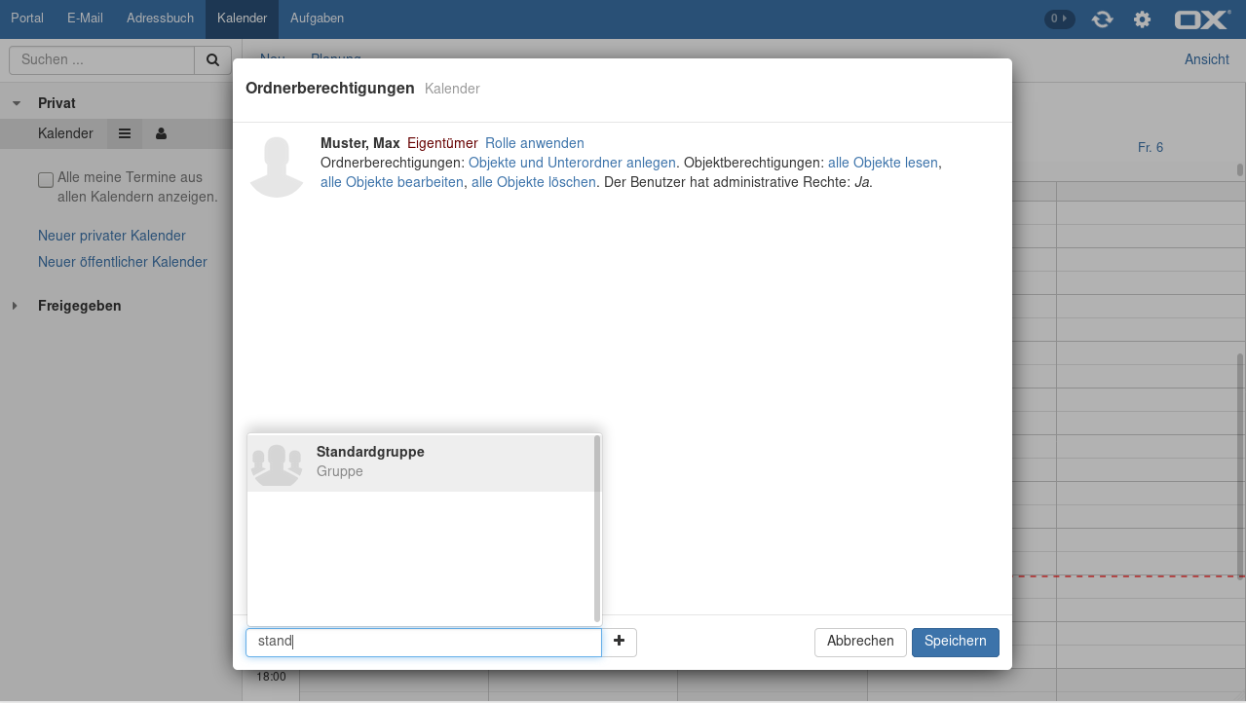
Task: Click the plus icon to add permission
Action: click(x=619, y=642)
